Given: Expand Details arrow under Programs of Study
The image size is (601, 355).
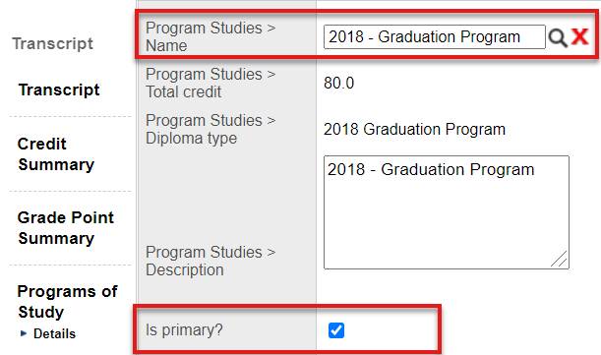Looking at the screenshot, I should pos(24,333).
